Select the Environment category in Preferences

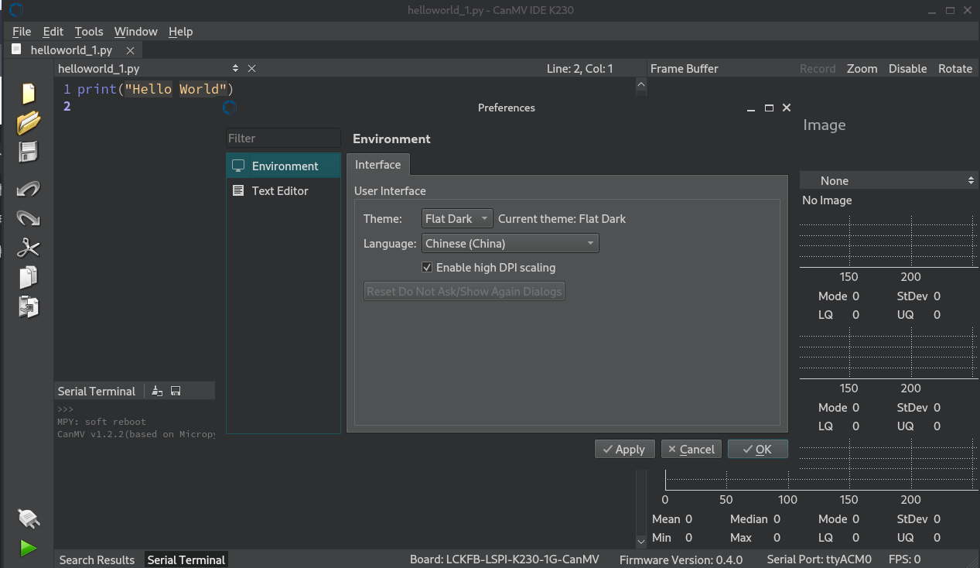pyautogui.click(x=283, y=166)
